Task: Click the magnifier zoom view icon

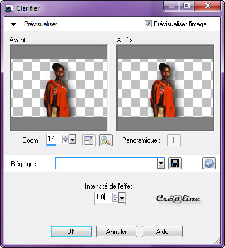Action: click(106, 140)
